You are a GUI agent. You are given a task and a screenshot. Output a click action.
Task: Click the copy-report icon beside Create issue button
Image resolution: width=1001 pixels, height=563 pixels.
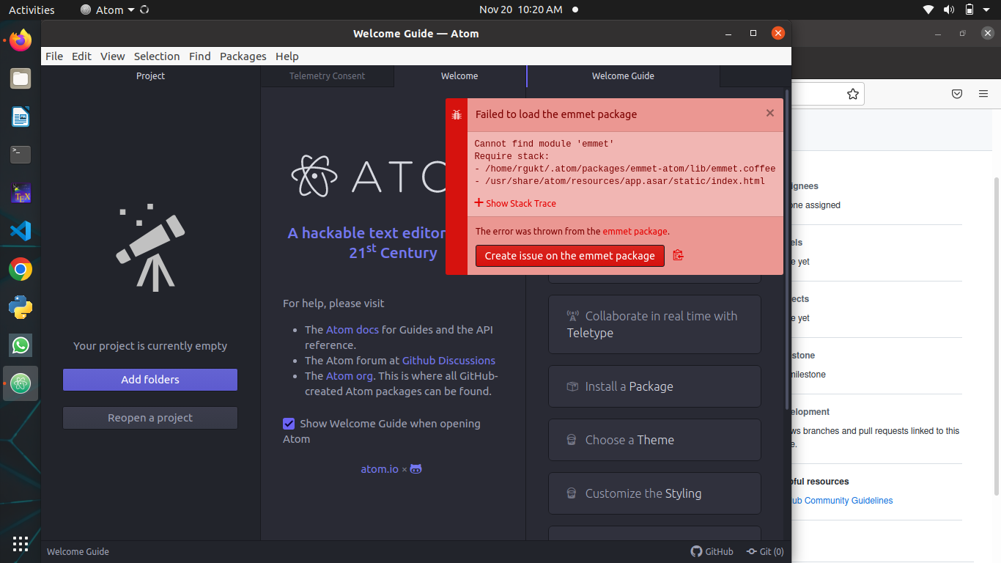click(x=678, y=256)
